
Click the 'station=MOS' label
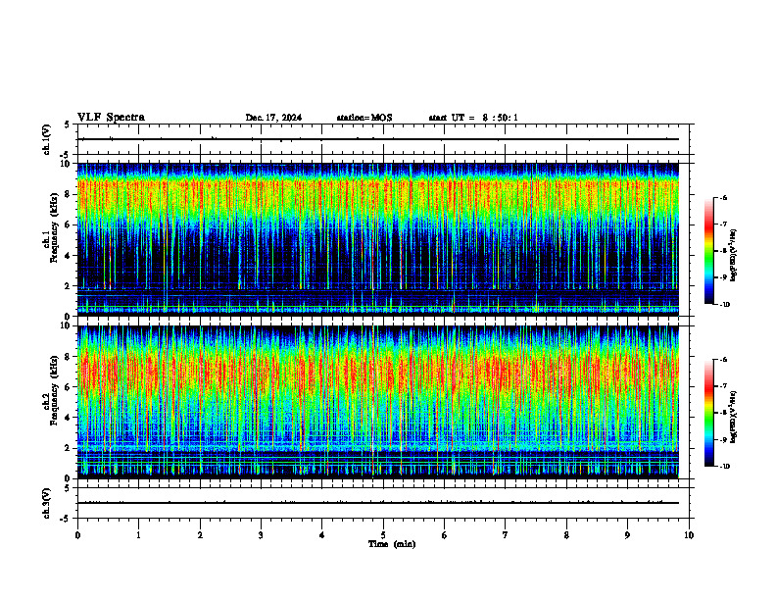[364, 118]
